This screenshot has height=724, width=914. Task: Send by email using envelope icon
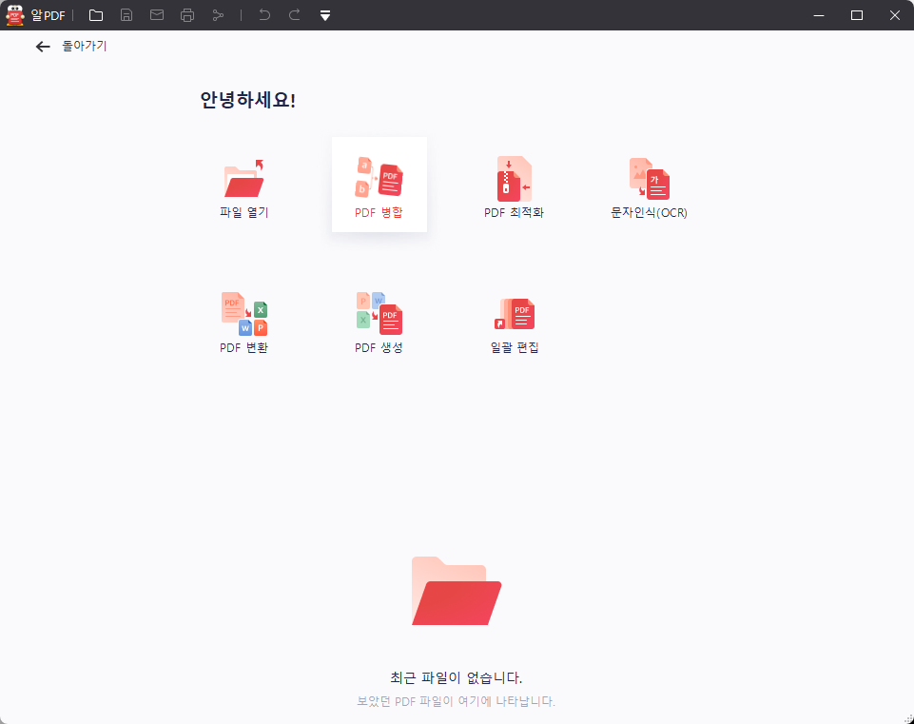(157, 15)
